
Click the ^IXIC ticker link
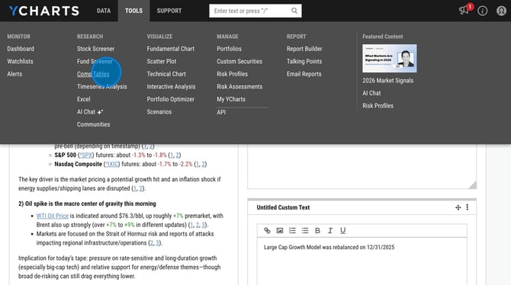click(x=111, y=164)
